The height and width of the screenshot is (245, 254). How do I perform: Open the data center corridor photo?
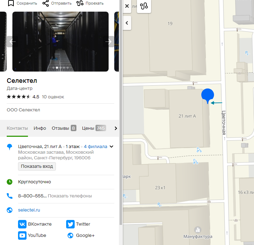tap(60, 42)
